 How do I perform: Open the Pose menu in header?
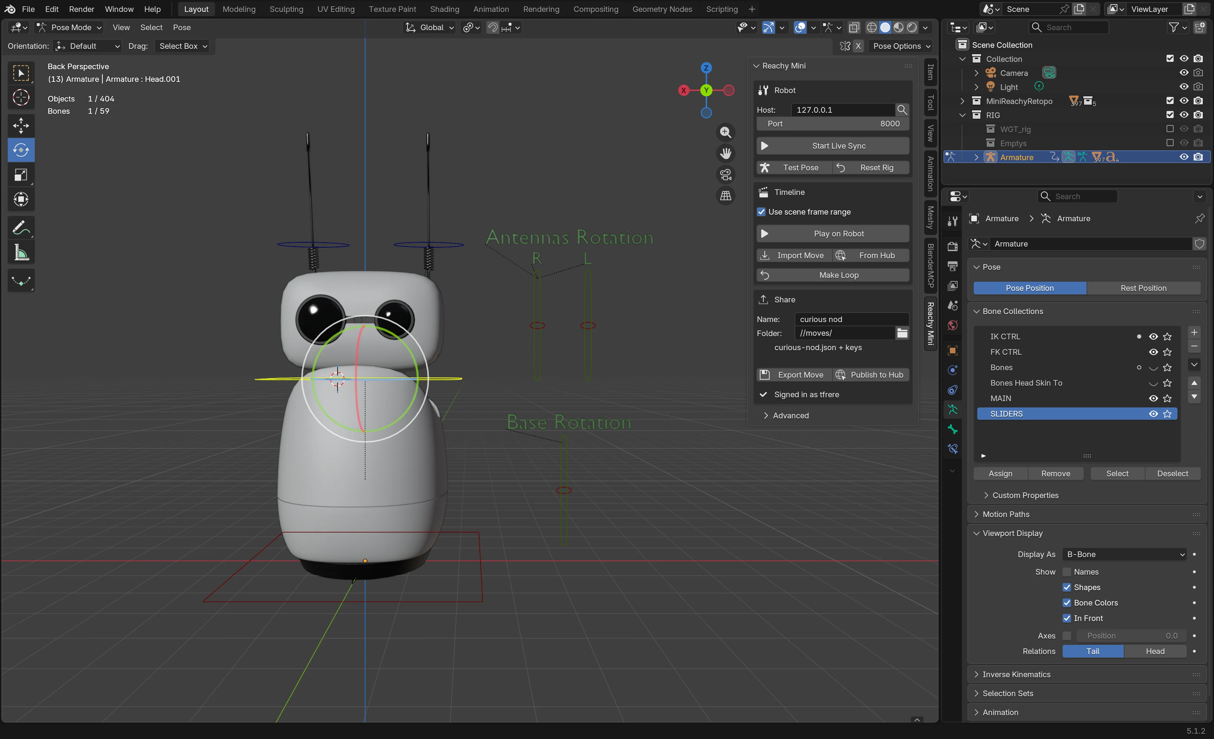pyautogui.click(x=181, y=28)
